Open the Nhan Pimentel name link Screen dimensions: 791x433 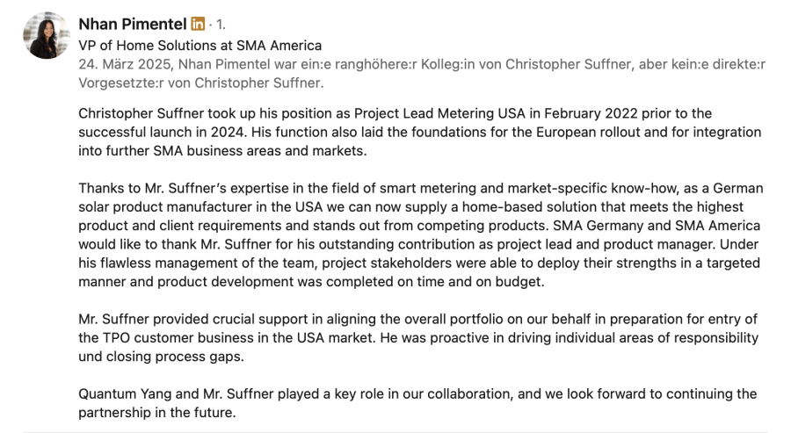click(132, 25)
